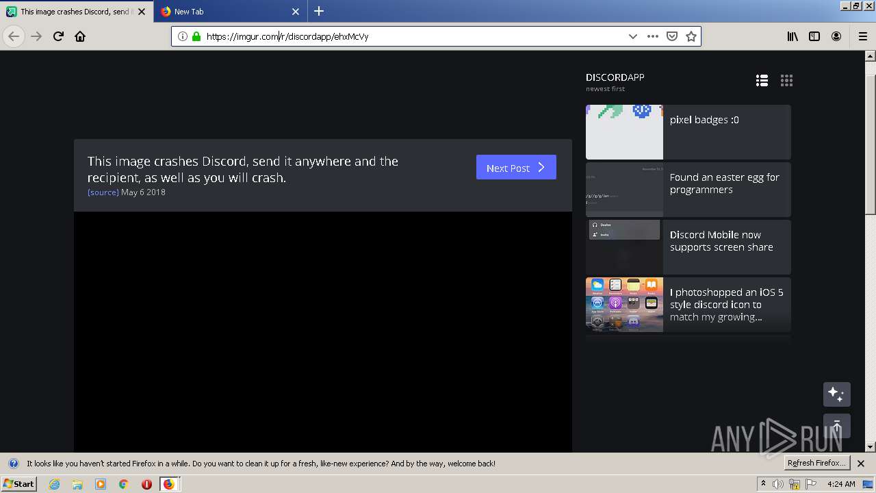Jump back to top with arrow button
The width and height of the screenshot is (876, 493).
pos(836,426)
